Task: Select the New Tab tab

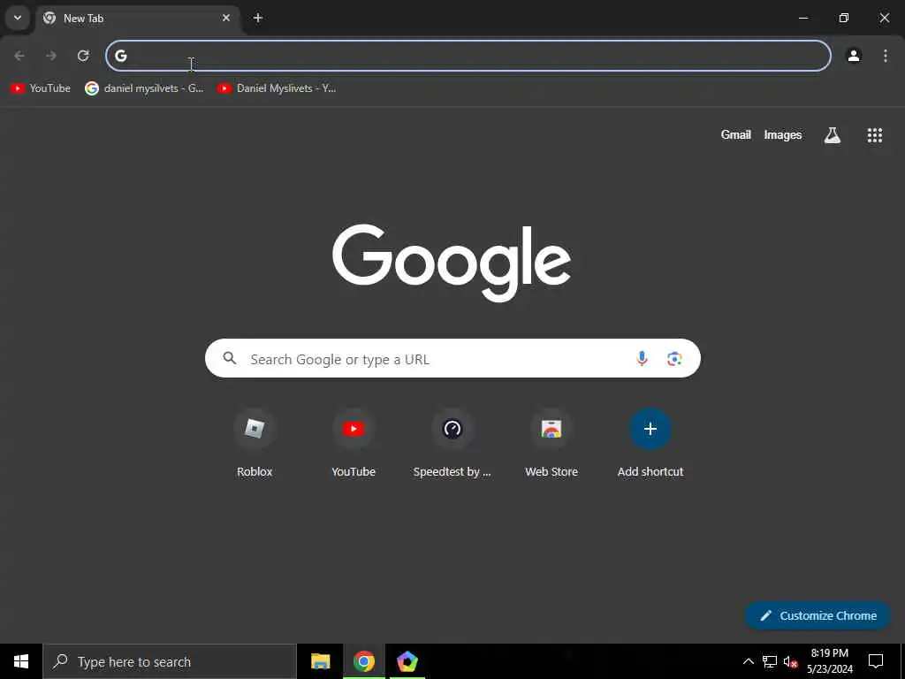Action: (x=139, y=19)
